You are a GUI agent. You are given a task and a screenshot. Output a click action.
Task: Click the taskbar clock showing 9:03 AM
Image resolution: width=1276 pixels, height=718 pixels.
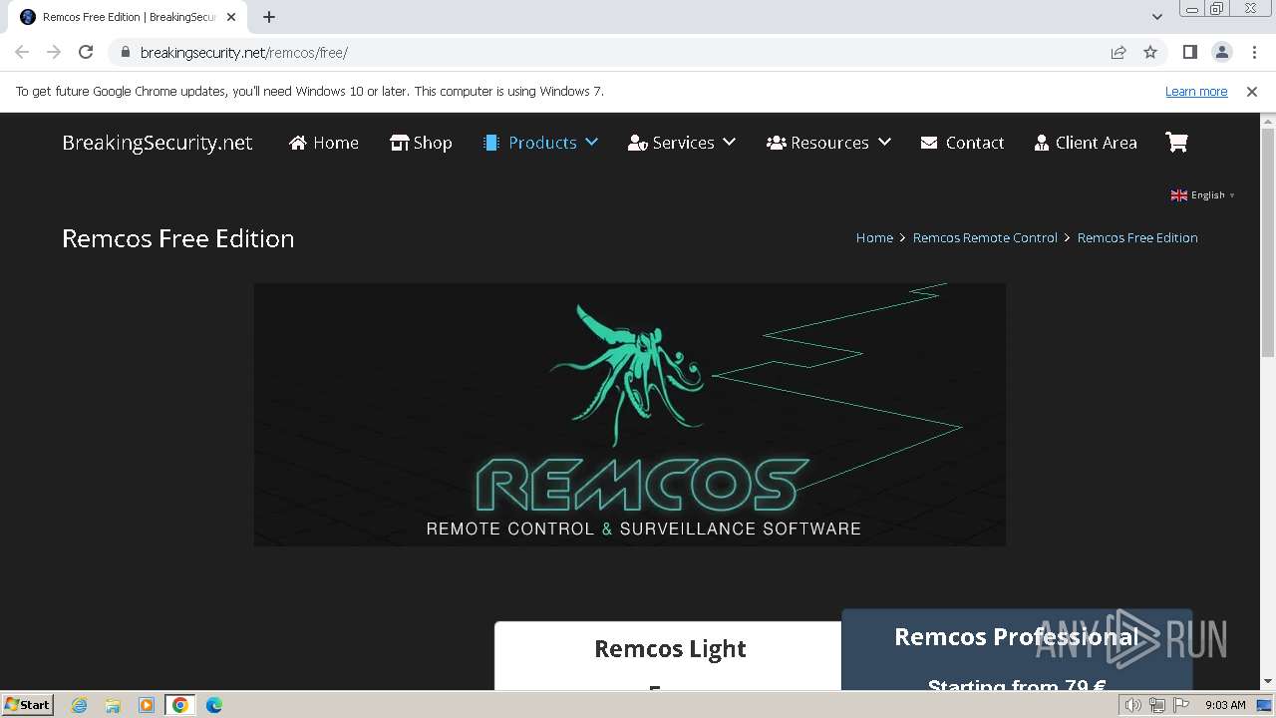coord(1225,705)
